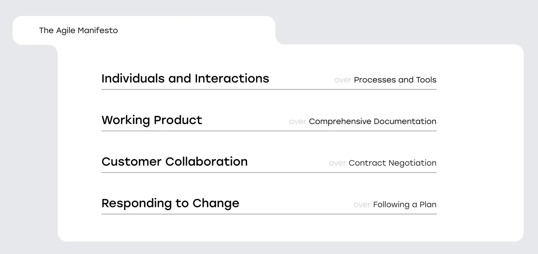Viewport: 538px width, 254px height.
Task: Select the "Comprehensive Documentation" text
Action: coord(372,121)
